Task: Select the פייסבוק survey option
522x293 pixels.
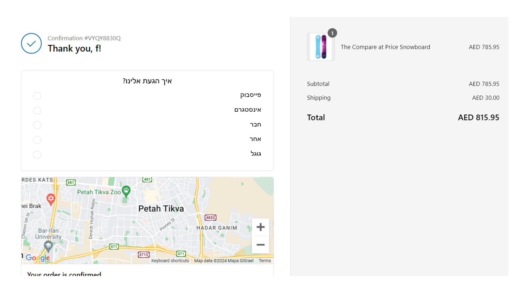Action: pos(37,96)
